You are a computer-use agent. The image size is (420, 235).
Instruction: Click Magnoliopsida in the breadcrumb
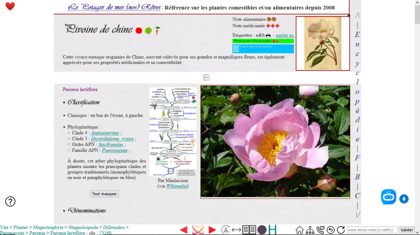(x=83, y=227)
